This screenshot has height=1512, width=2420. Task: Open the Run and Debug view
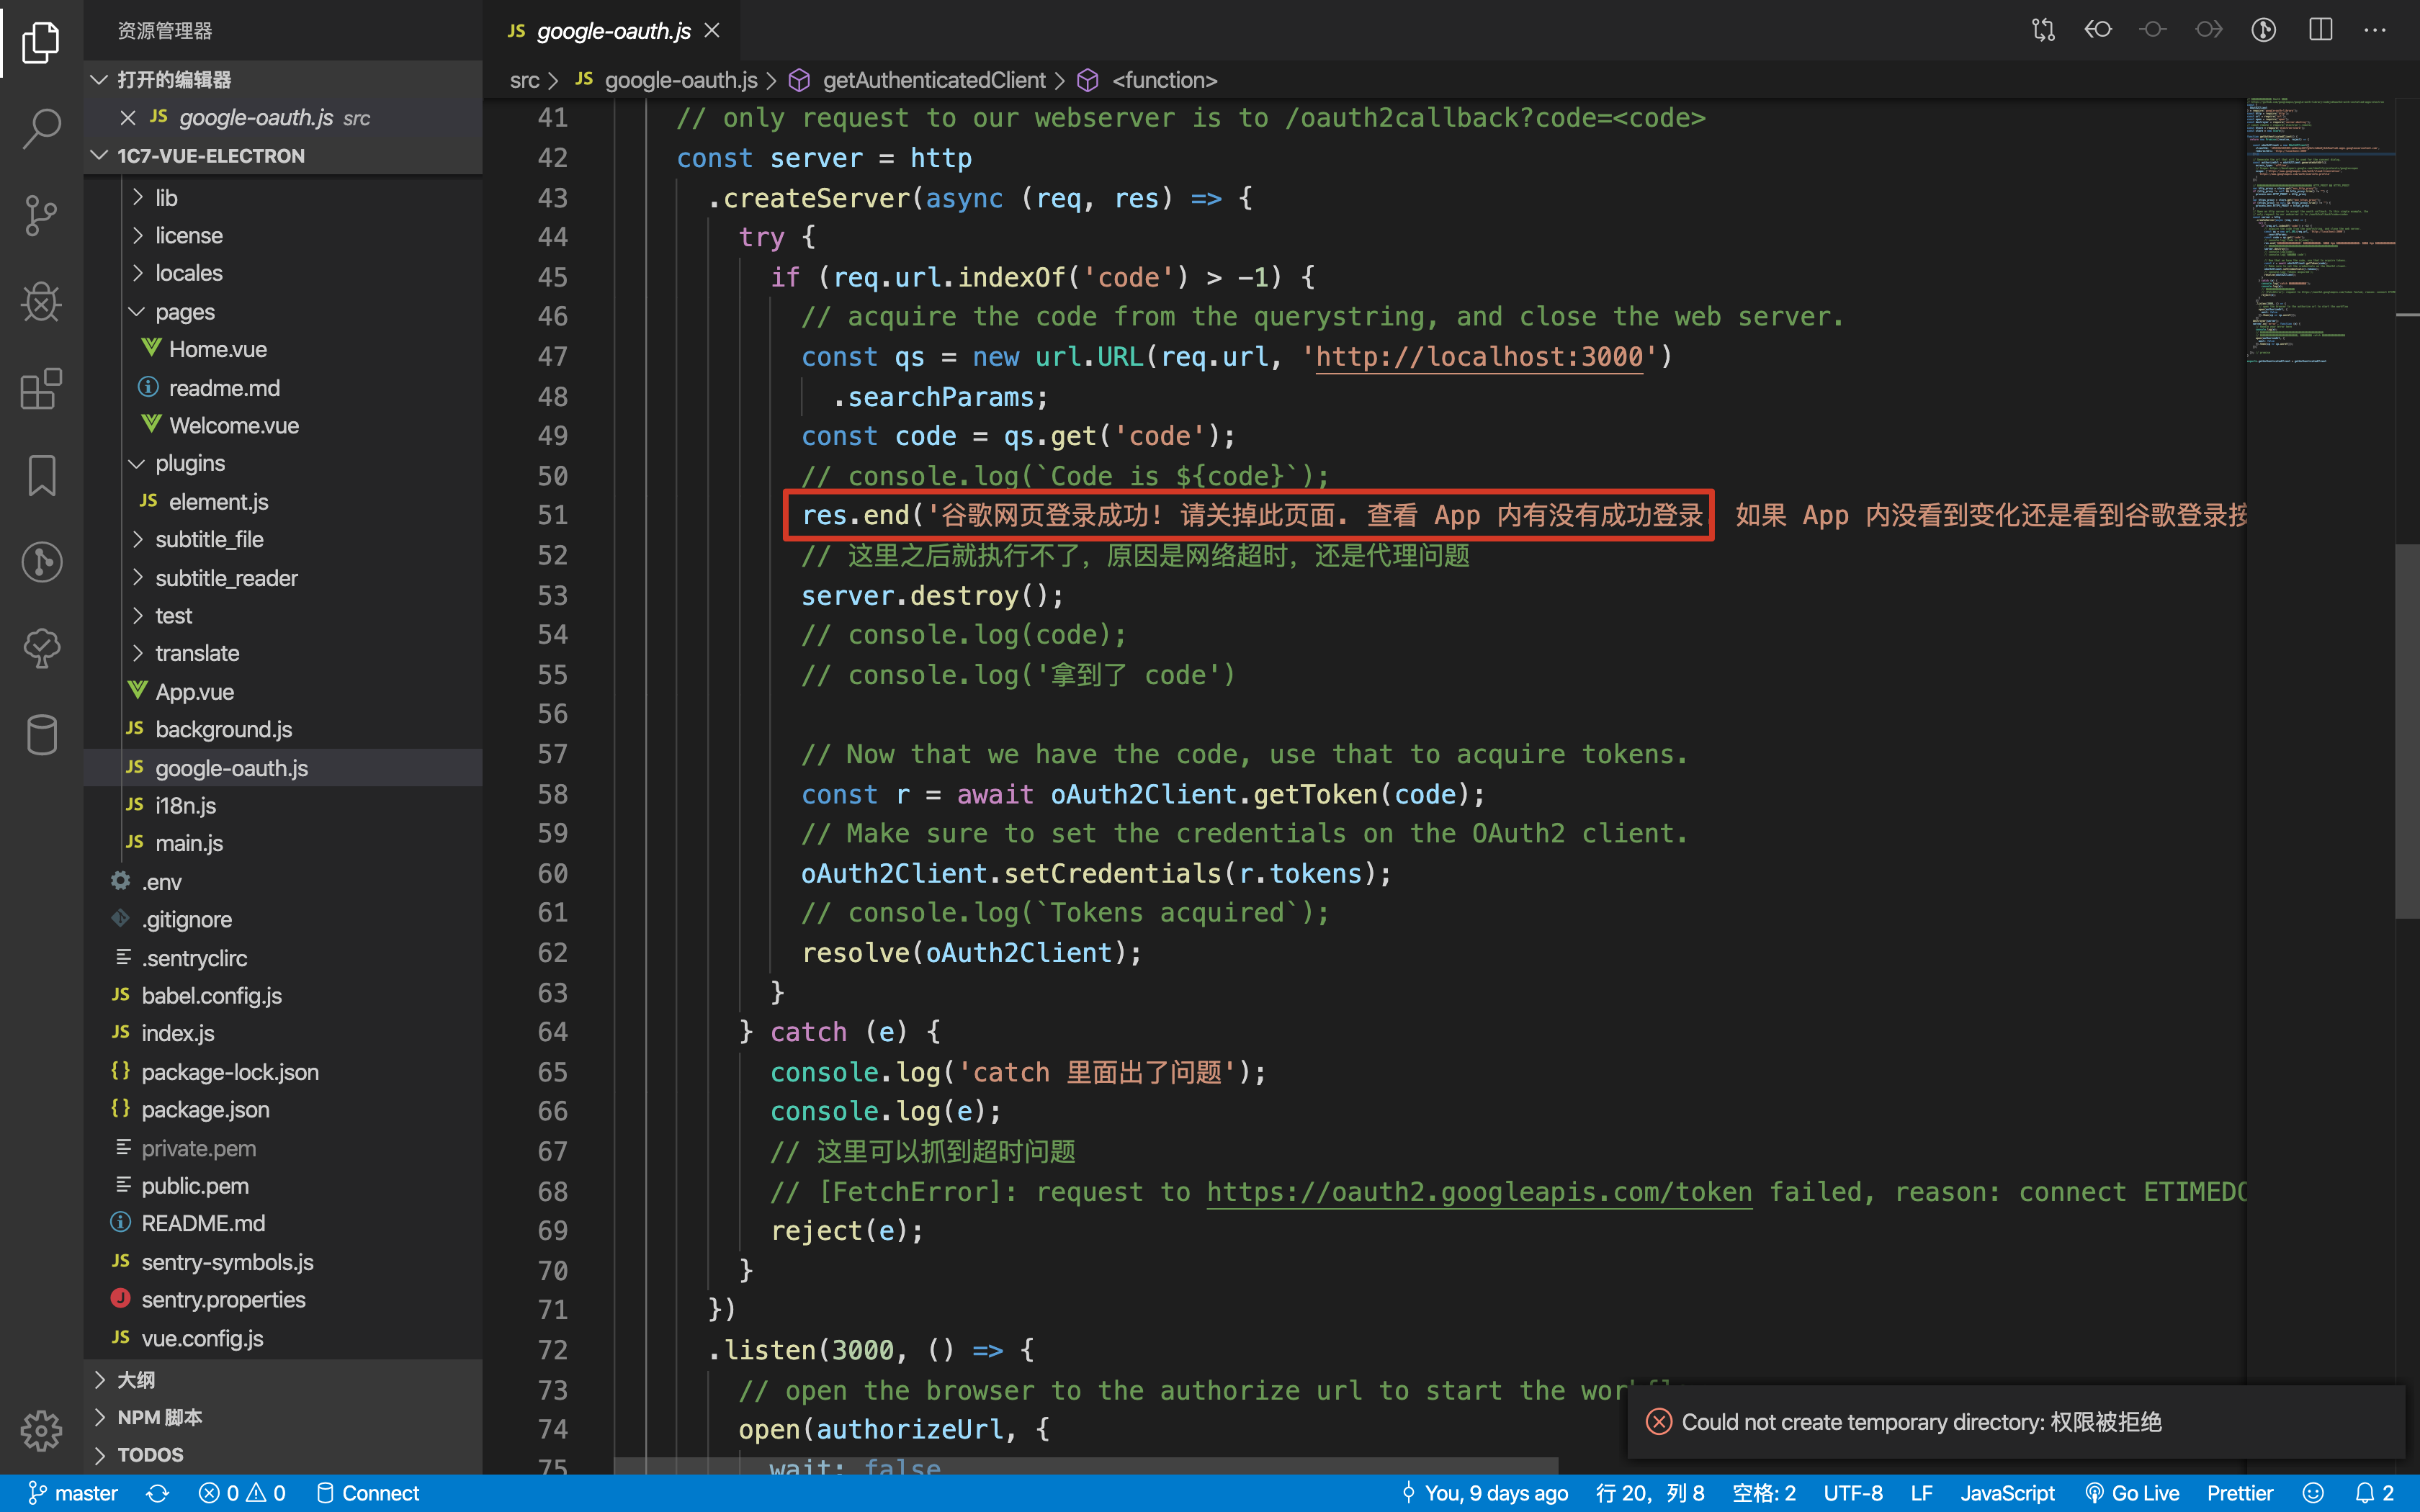click(x=41, y=301)
